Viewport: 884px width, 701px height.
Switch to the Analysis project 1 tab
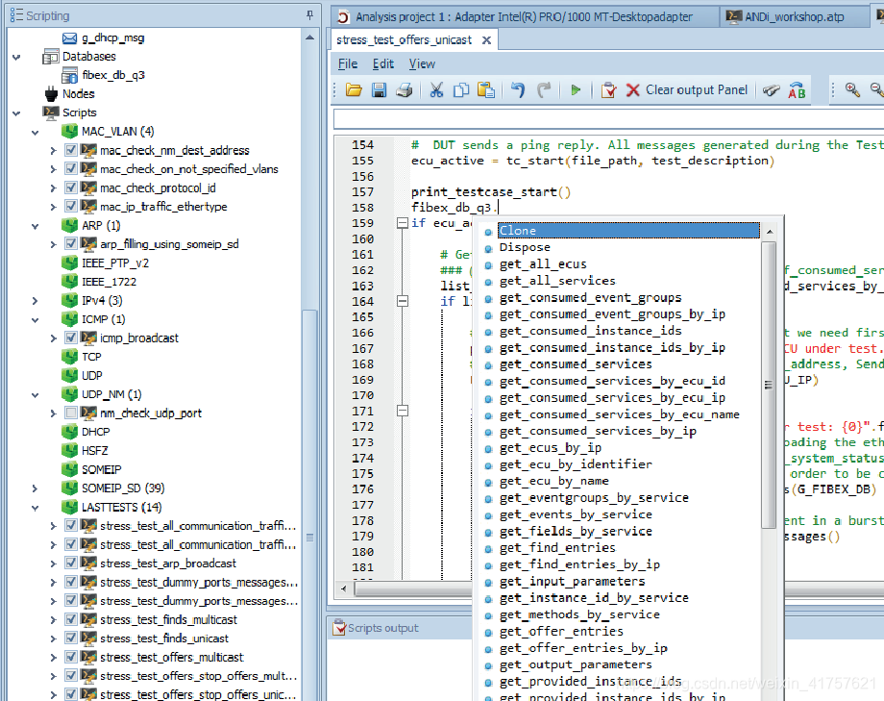pos(525,17)
